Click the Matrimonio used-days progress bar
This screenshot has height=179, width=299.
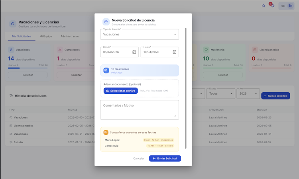coord(223,68)
